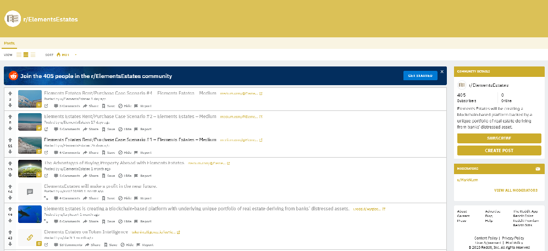Viewport: 548px width, 251px height.
Task: Save the Blockchain-based platform post
Action: tap(108, 221)
